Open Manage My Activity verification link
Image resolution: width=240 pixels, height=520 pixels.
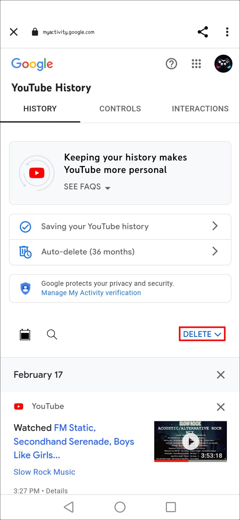tap(91, 293)
